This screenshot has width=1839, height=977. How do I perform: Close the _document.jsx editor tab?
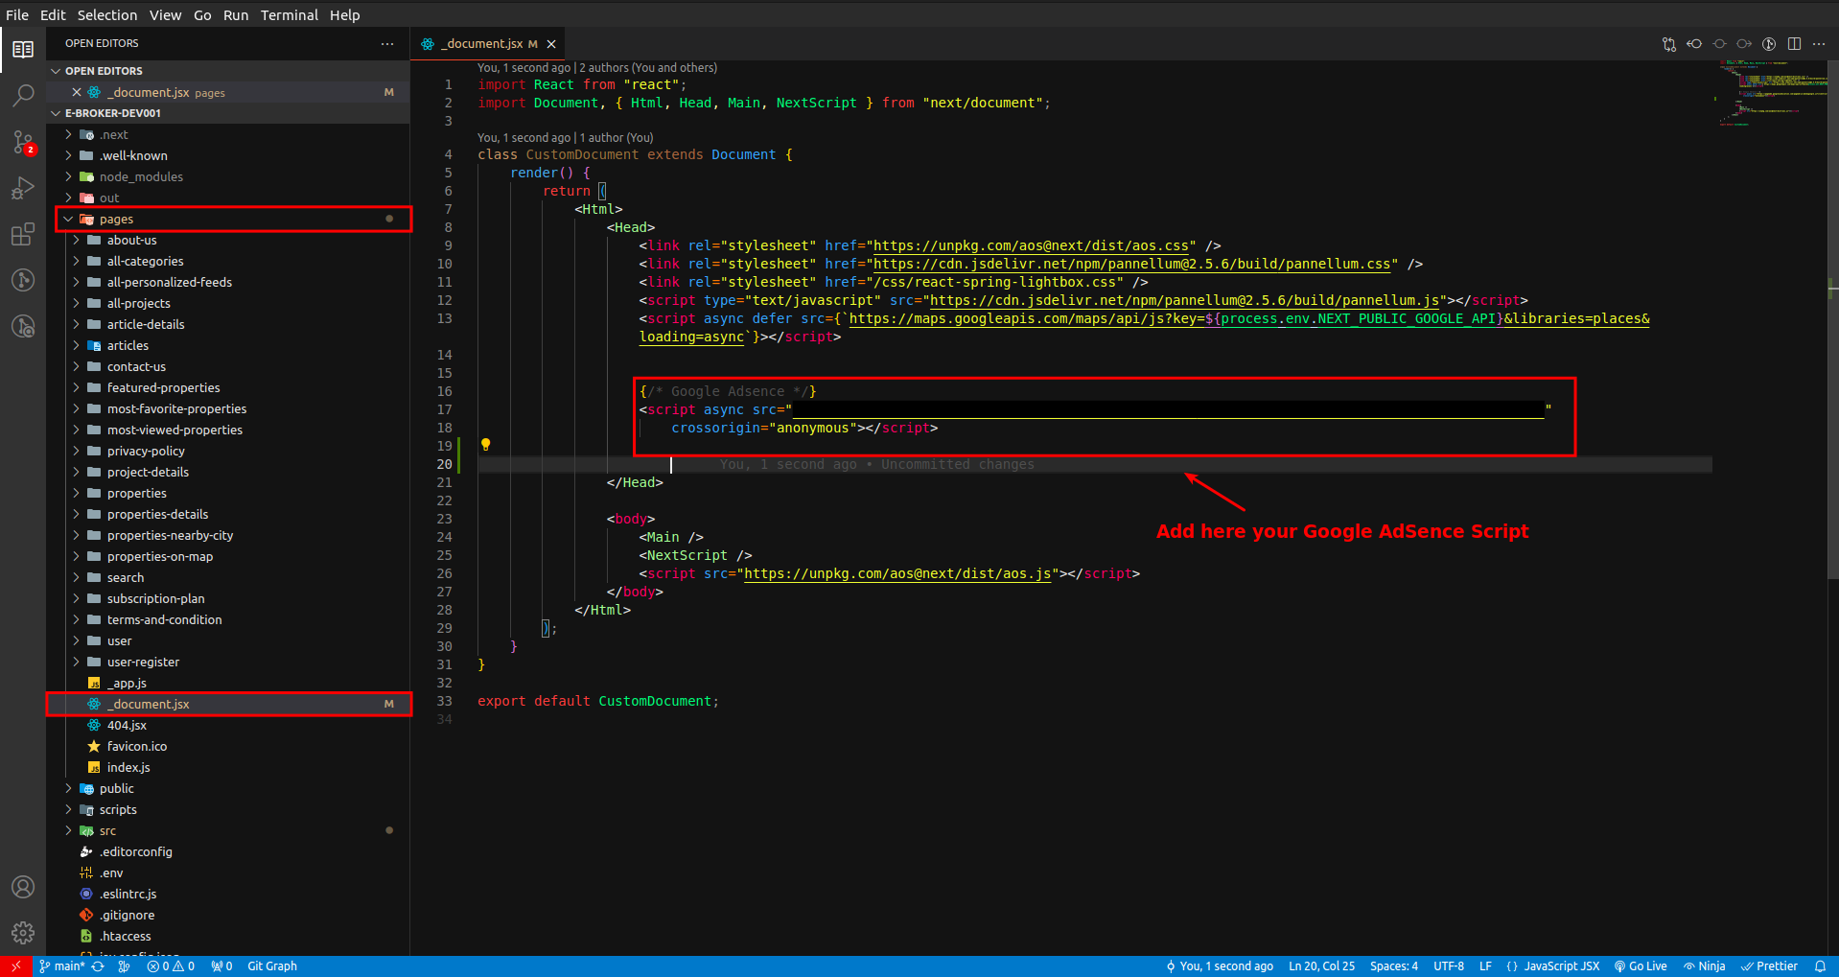coord(551,44)
